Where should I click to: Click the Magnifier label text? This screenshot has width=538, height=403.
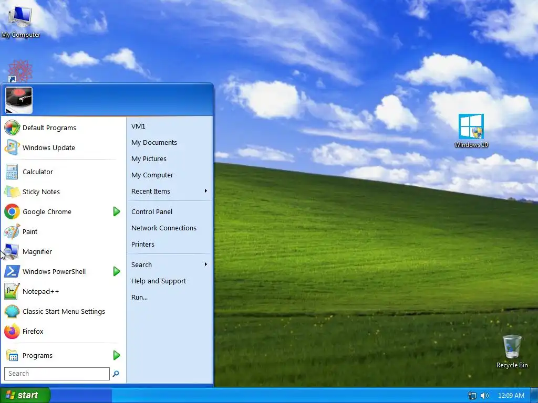37,251
